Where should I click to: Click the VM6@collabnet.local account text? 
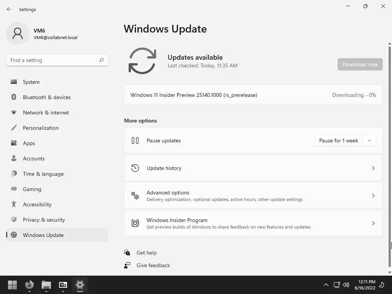coord(56,38)
